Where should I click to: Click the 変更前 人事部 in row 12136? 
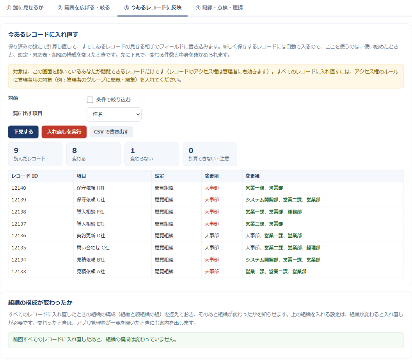pyautogui.click(x=211, y=236)
